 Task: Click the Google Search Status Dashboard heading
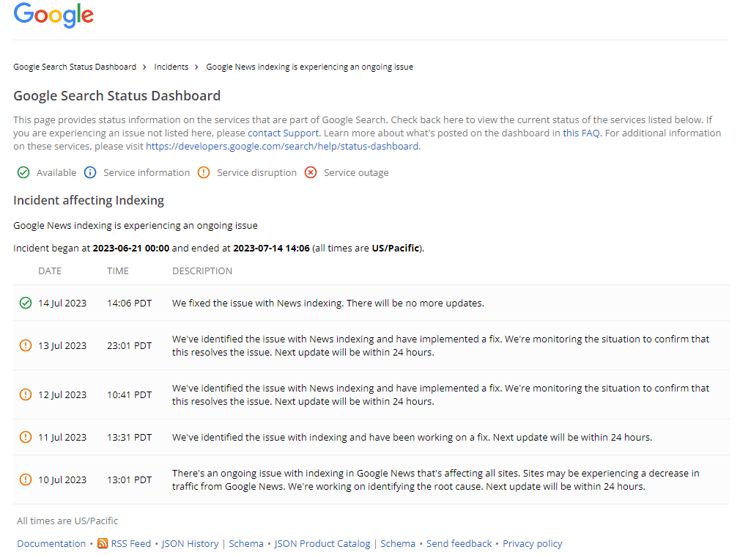pyautogui.click(x=116, y=96)
